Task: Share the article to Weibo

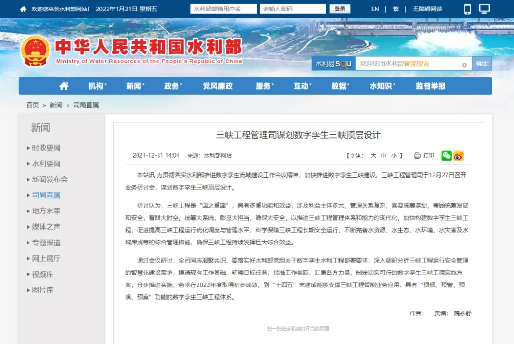Action: tap(458, 155)
